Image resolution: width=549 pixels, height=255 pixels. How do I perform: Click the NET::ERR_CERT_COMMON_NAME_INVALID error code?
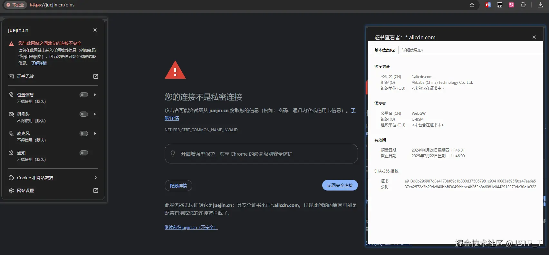click(x=201, y=130)
